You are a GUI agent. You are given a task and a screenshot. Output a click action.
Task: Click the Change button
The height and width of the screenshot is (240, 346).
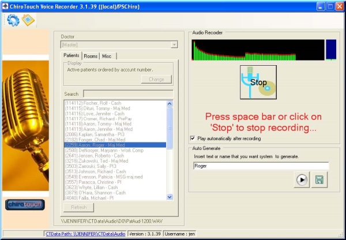156,79
